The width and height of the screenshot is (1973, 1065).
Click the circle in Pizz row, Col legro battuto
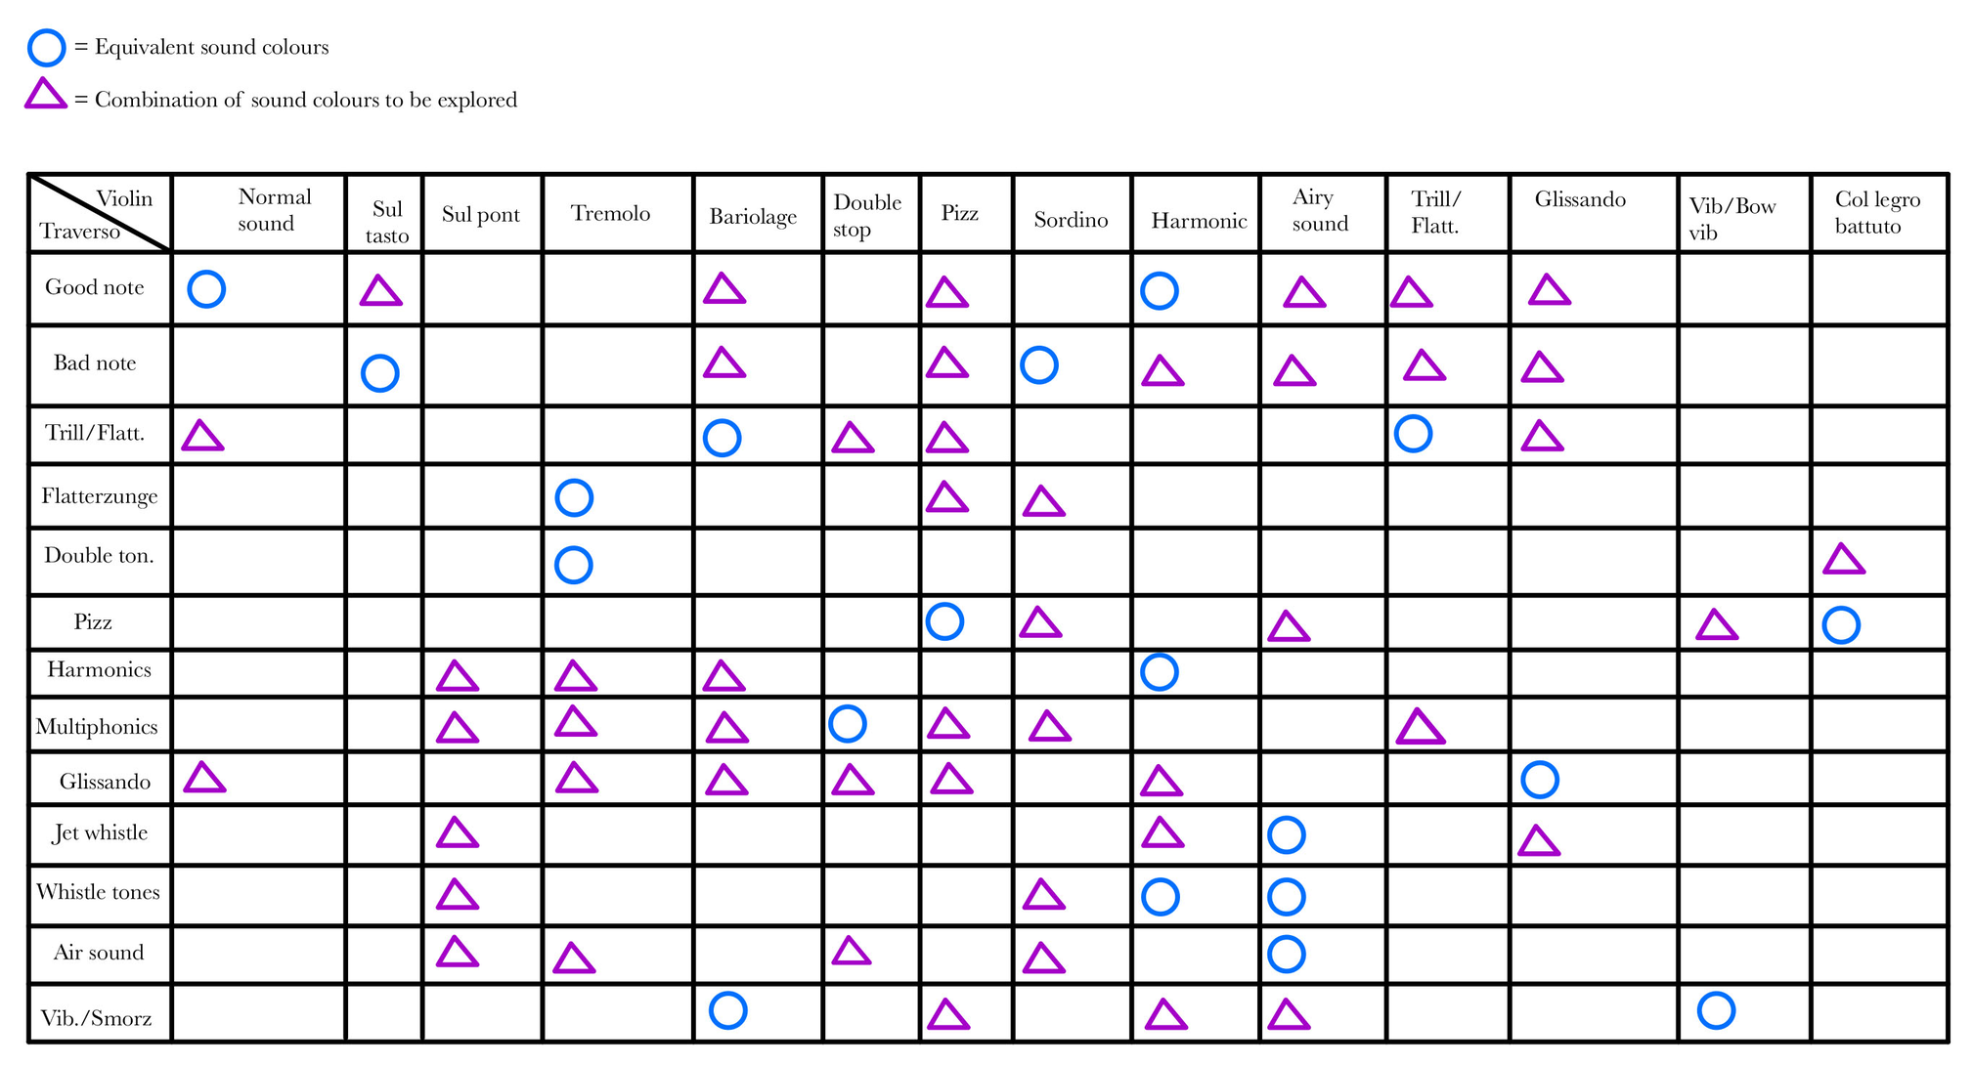coord(1840,625)
